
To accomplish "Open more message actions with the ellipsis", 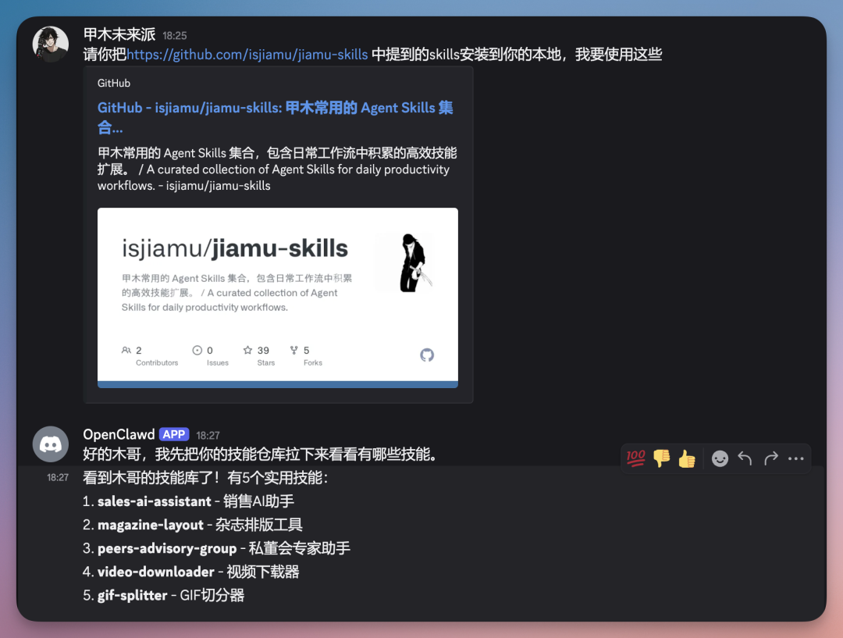I will (x=795, y=458).
